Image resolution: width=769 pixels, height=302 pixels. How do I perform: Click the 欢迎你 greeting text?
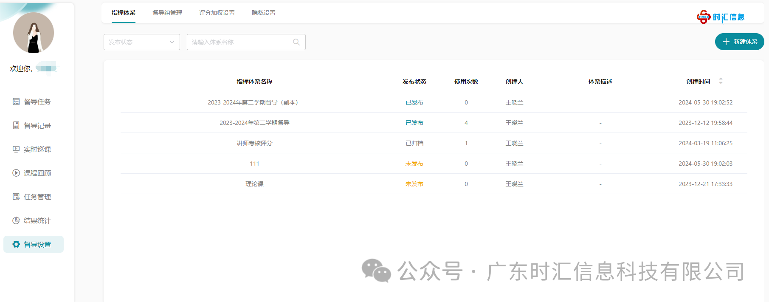(x=21, y=68)
